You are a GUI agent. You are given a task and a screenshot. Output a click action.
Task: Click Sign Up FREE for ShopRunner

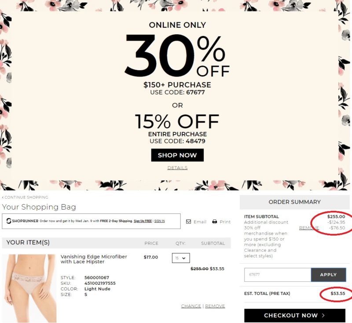(143, 221)
